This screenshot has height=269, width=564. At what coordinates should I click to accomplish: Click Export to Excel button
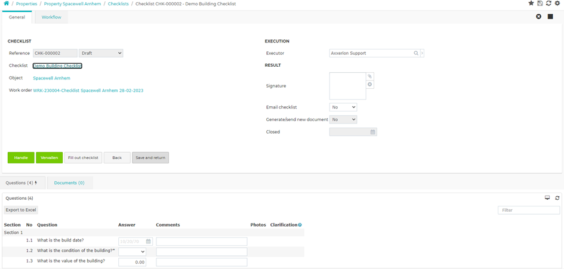21,210
